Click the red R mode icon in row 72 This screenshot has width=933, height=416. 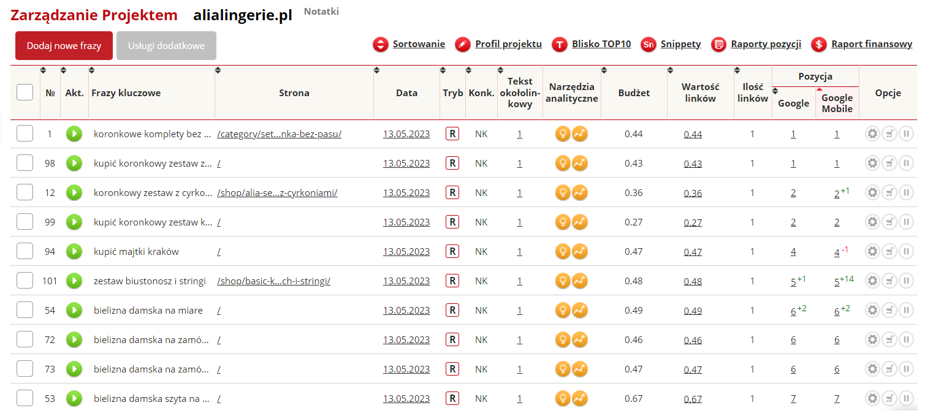[452, 339]
